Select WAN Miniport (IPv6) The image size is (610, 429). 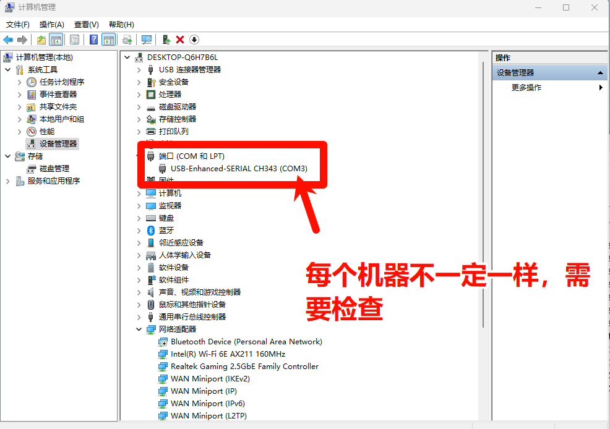[208, 404]
